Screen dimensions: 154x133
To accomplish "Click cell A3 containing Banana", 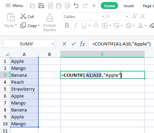I will pyautogui.click(x=24, y=75).
